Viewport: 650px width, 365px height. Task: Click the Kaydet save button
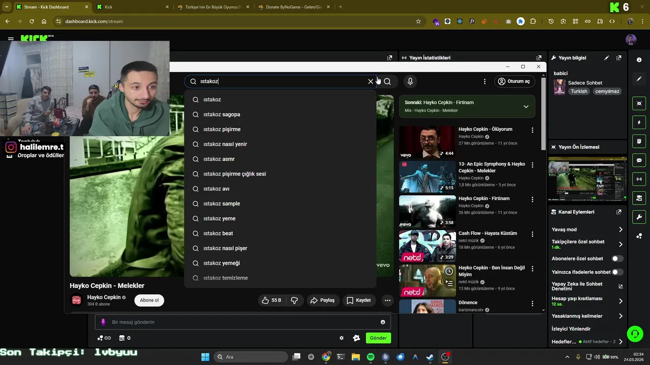359,300
